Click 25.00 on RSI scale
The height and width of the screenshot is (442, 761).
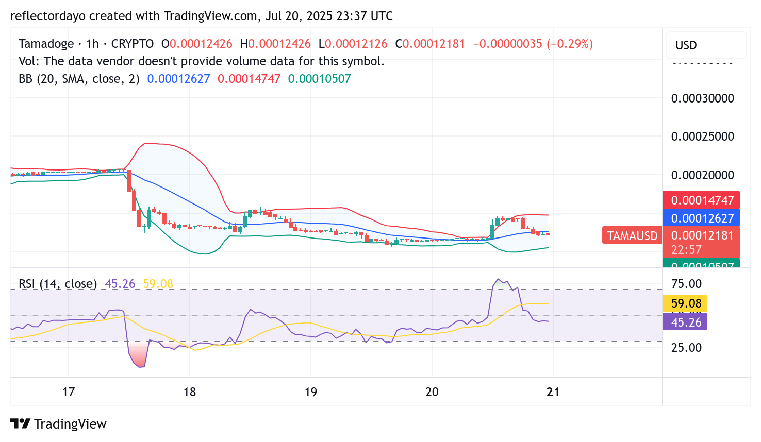[x=686, y=348]
